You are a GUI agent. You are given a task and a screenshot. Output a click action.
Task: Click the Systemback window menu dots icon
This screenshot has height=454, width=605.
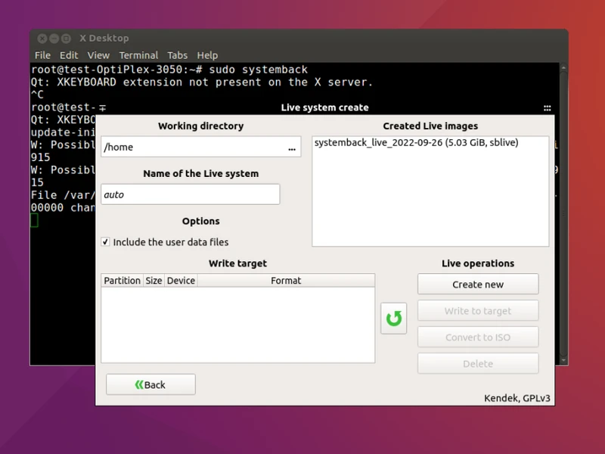[x=547, y=108]
